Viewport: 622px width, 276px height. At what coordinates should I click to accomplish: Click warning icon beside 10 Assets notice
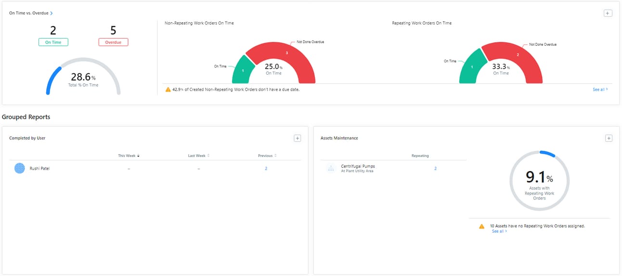481,226
